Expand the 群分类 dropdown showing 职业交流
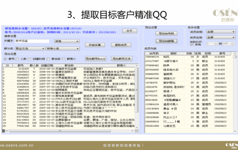 tap(30, 49)
